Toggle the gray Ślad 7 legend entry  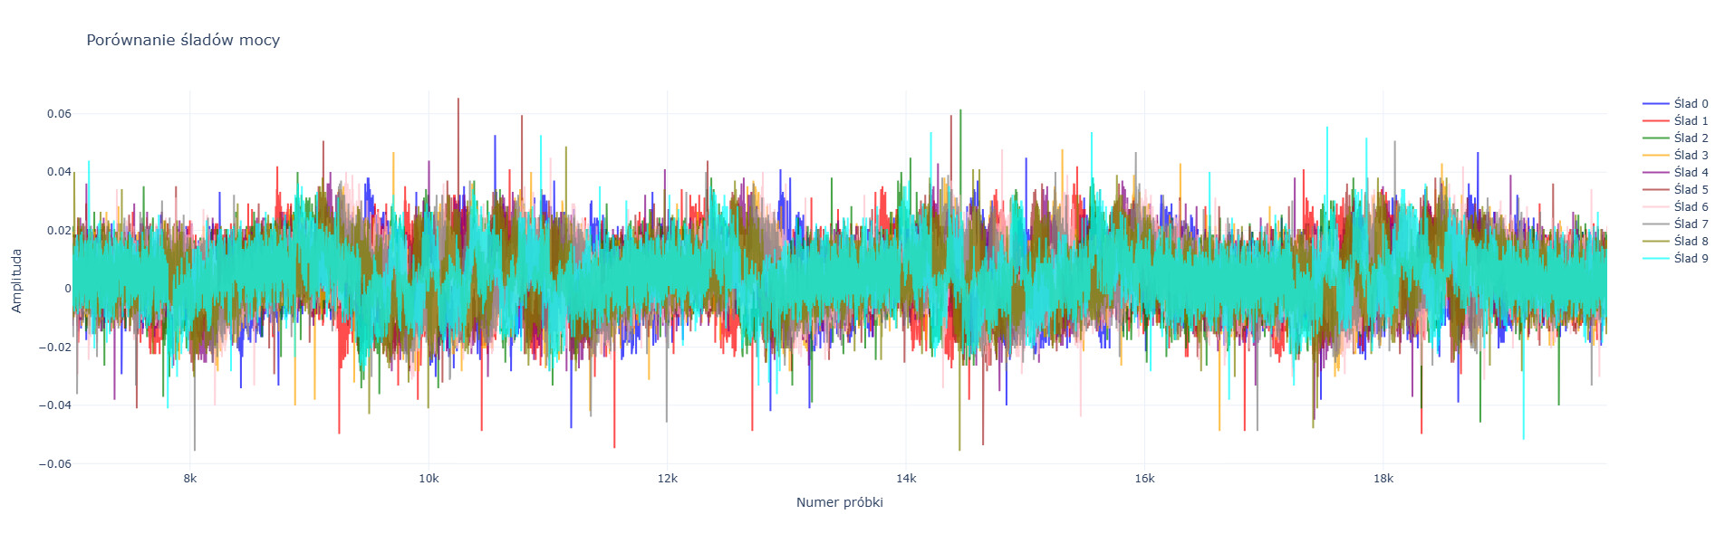click(x=1690, y=224)
